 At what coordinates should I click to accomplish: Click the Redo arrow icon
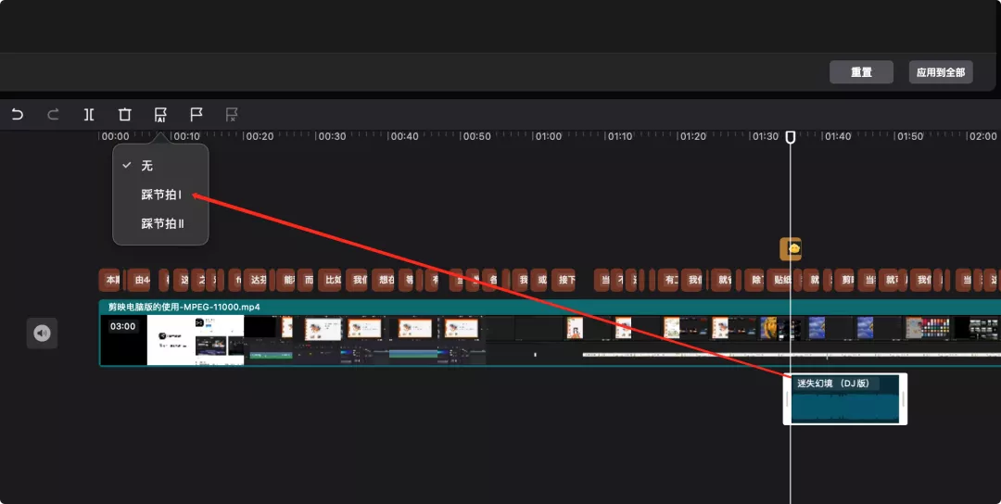point(53,115)
